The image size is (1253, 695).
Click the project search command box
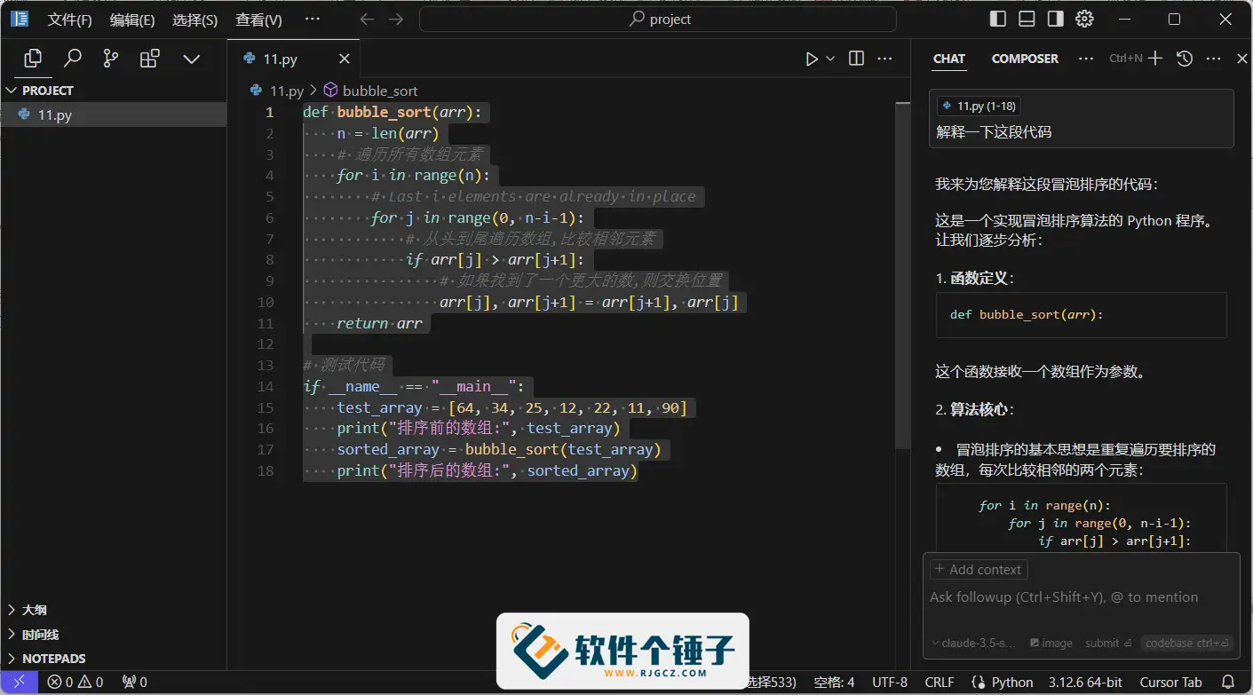click(657, 19)
